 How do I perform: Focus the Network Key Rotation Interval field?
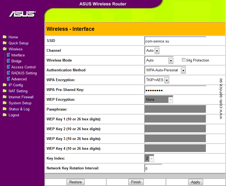tap(153, 168)
